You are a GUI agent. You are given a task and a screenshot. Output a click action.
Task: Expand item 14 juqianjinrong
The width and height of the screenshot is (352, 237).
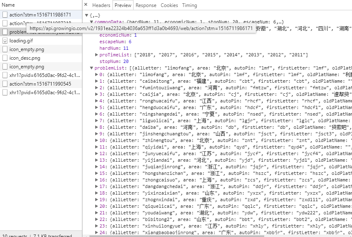pos(96,167)
